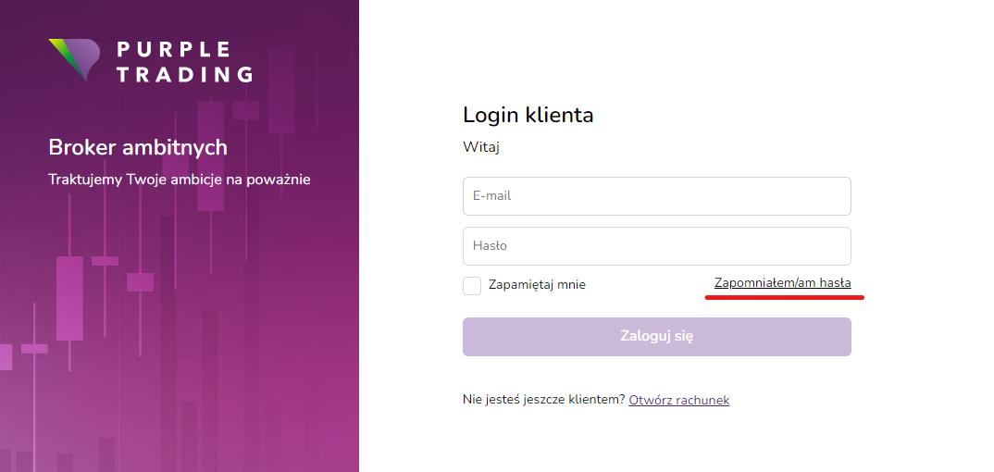Open the Zapomniałem/am hasła link
The width and height of the screenshot is (994, 472).
tap(782, 282)
